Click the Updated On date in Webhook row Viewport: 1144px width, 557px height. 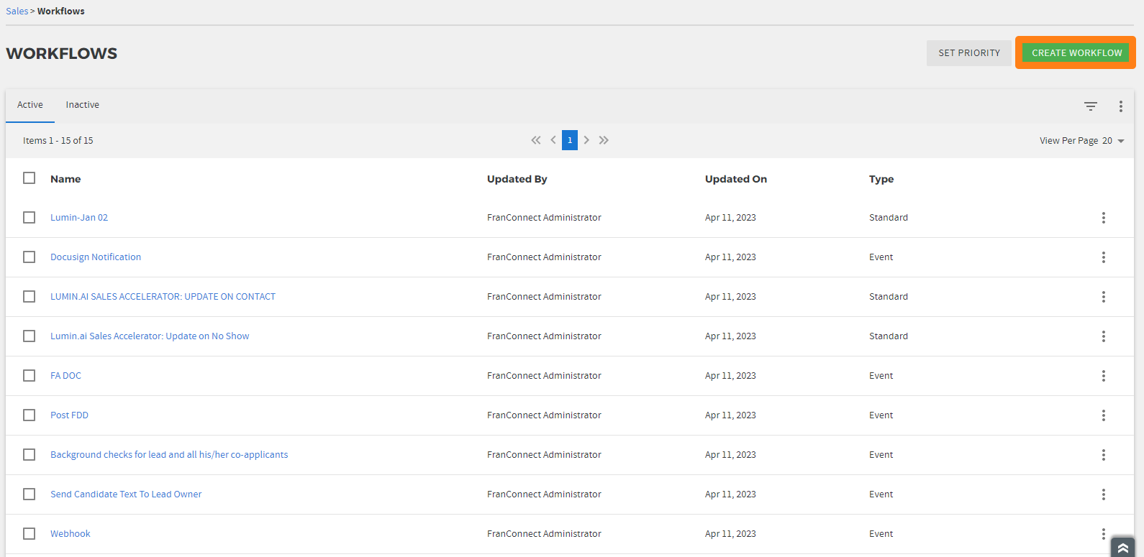730,533
